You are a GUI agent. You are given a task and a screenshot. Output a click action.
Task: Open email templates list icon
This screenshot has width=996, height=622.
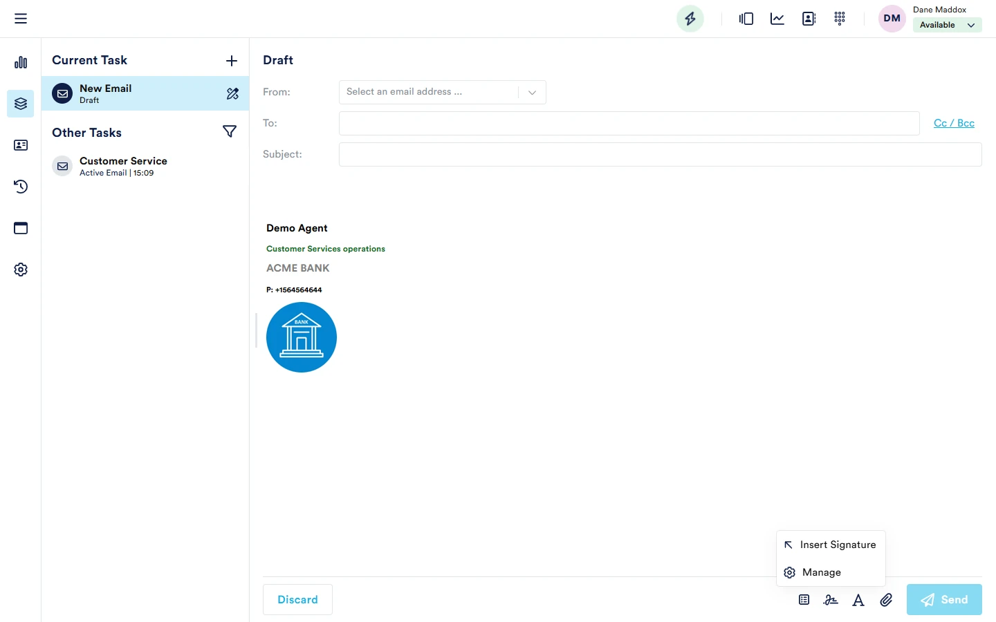point(803,600)
